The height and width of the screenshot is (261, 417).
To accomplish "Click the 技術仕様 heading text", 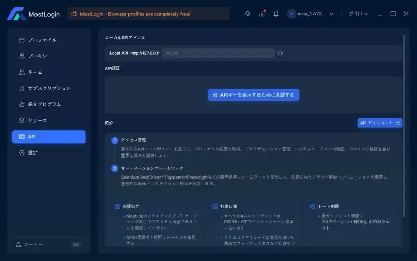I will coord(229,206).
